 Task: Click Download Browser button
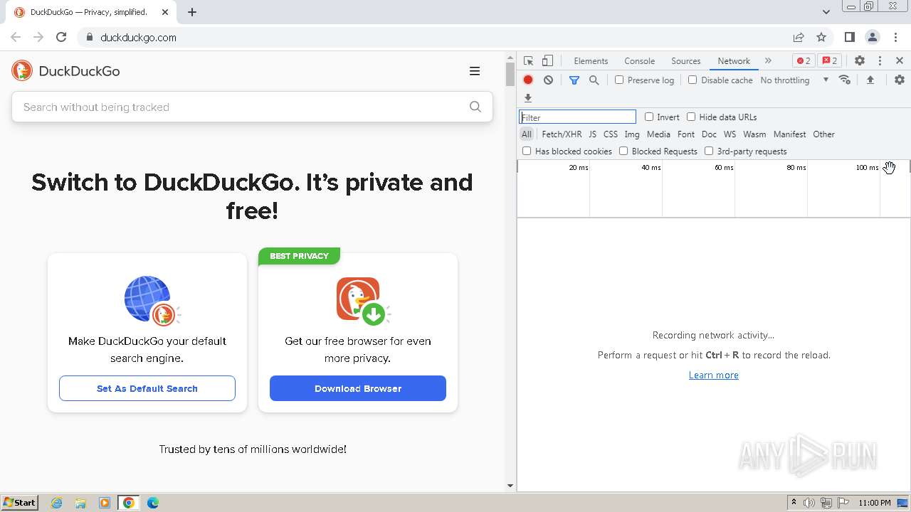pos(358,388)
